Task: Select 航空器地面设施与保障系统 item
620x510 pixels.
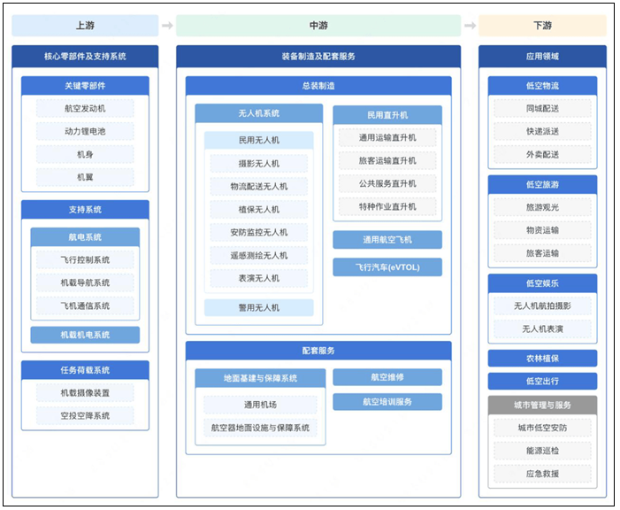Action: pyautogui.click(x=260, y=428)
